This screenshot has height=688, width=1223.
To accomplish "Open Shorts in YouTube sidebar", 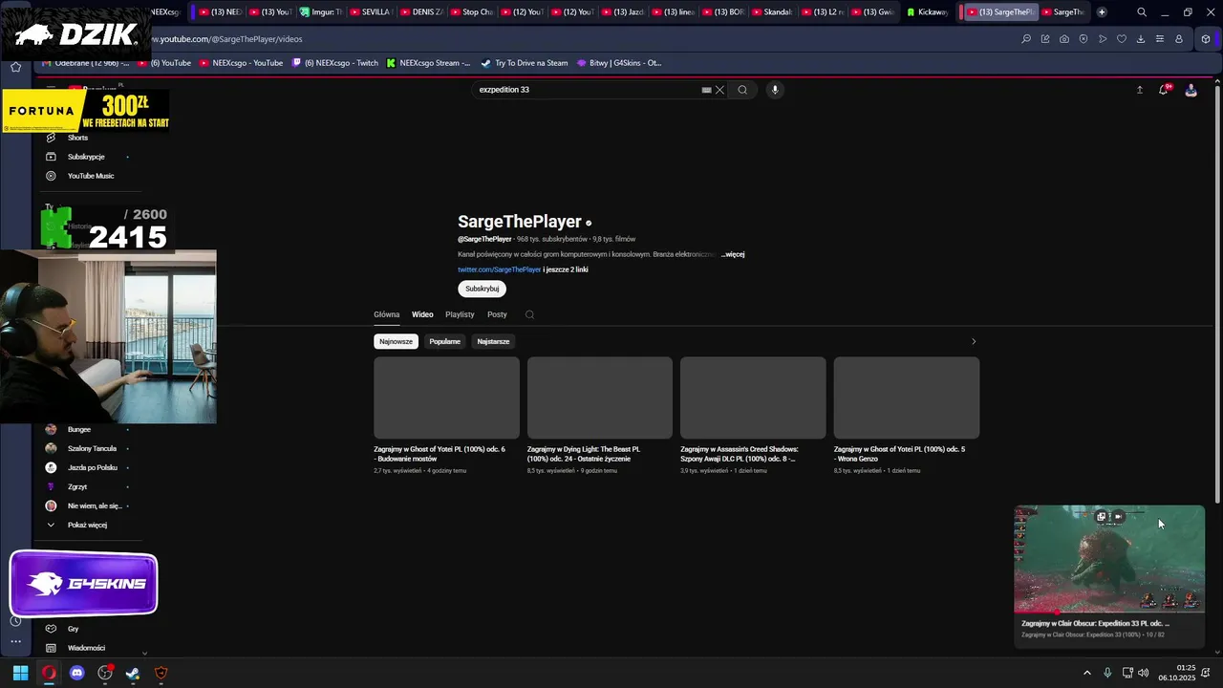I will pyautogui.click(x=77, y=138).
